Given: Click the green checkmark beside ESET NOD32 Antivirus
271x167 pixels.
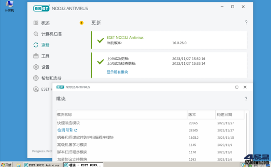Looking at the screenshot, I should [100, 40].
